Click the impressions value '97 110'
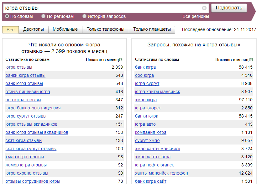267x184 pixels. (x=246, y=100)
